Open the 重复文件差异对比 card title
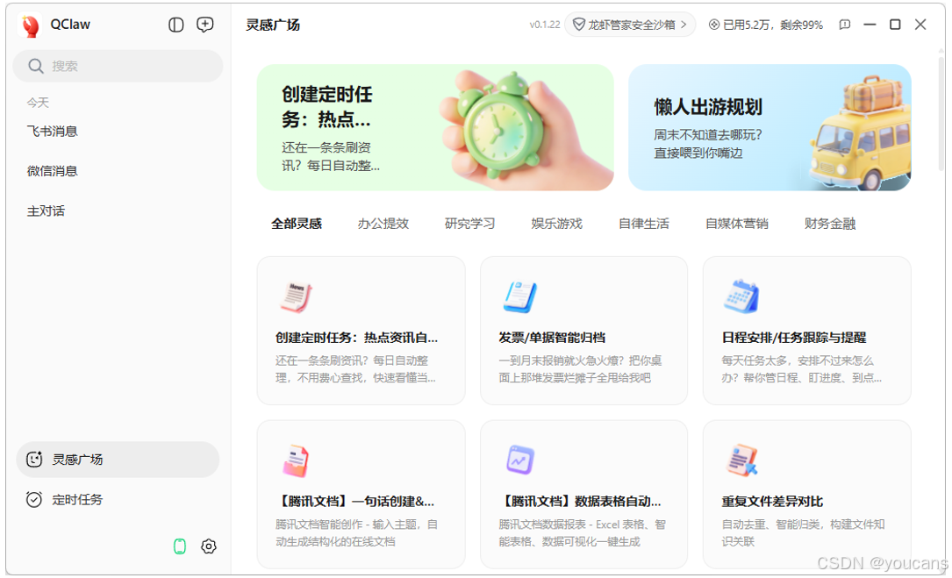Image resolution: width=952 pixels, height=578 pixels. point(772,502)
